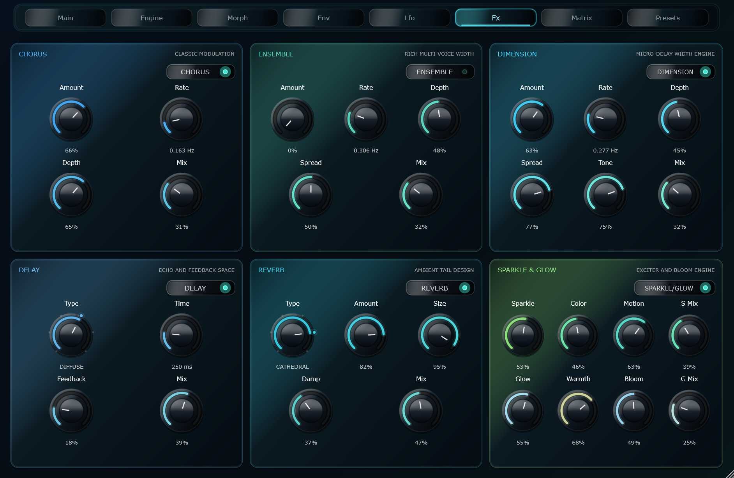This screenshot has height=478, width=734.
Task: Toggle the REVERB effect switch
Action: pos(440,288)
